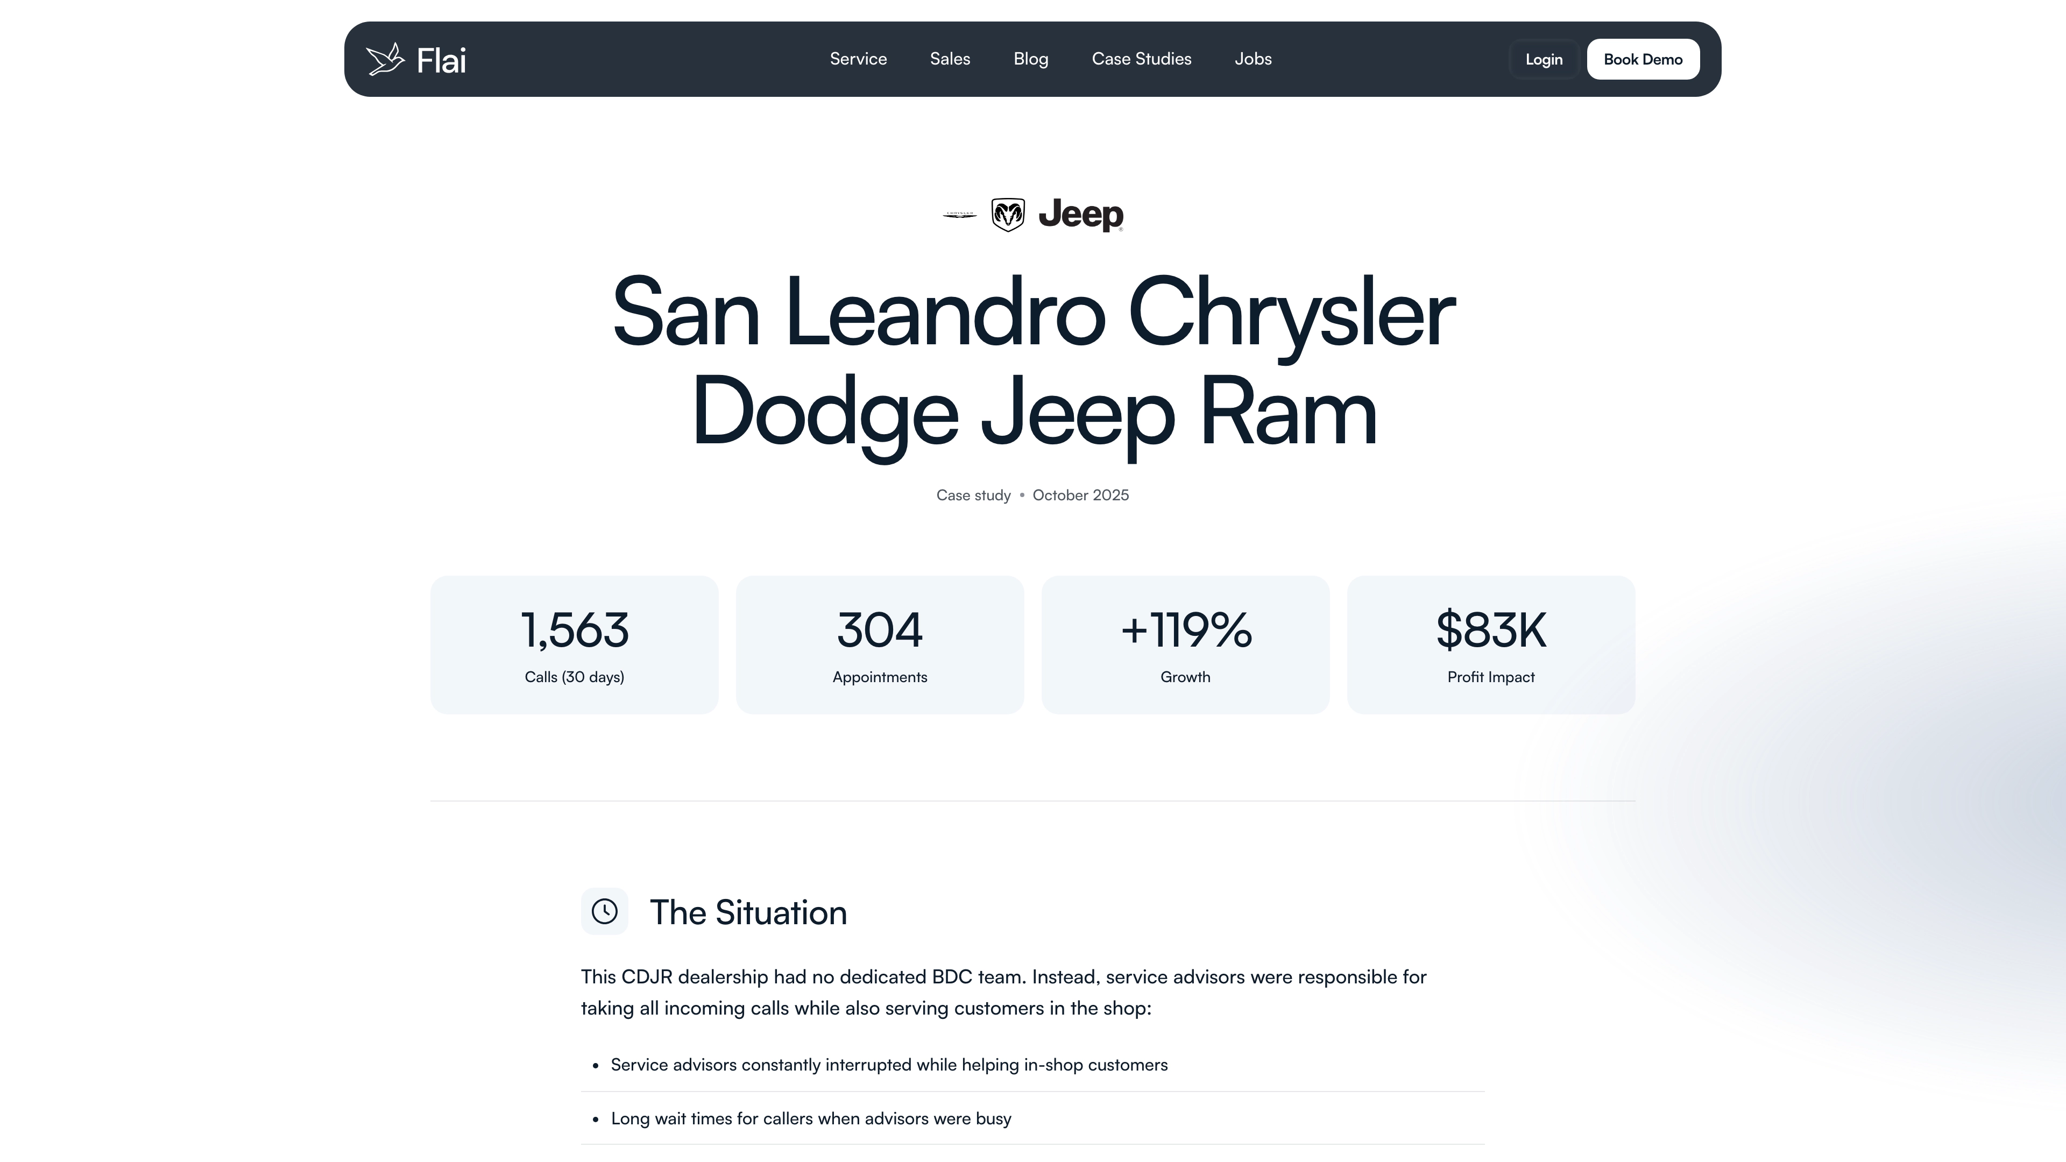2066x1162 pixels.
Task: Go to the Blog
Action: [x=1031, y=59]
